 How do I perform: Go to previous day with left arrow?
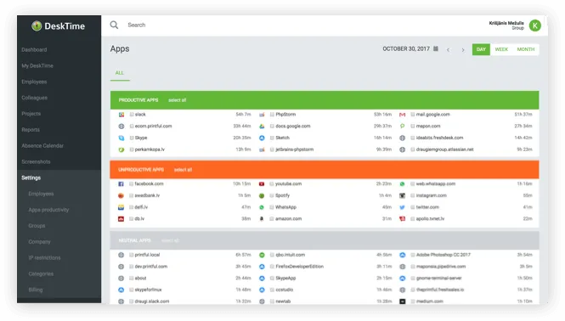(448, 50)
